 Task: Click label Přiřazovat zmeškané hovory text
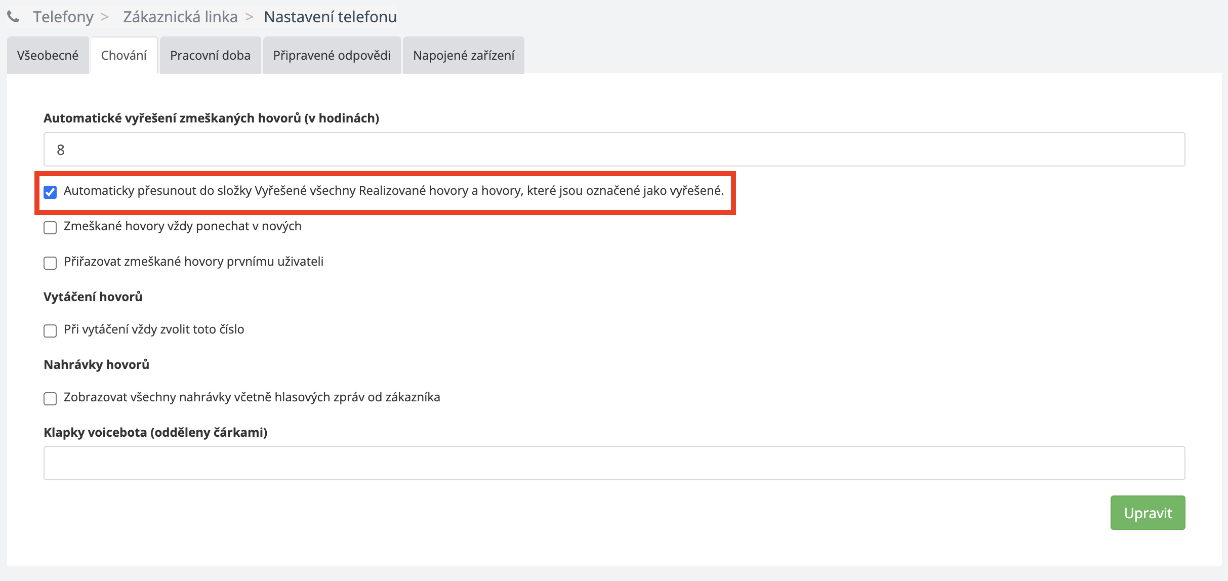coord(193,262)
